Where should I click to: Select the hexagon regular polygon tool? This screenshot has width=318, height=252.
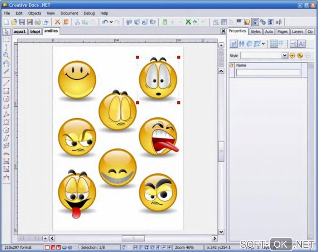(6, 130)
